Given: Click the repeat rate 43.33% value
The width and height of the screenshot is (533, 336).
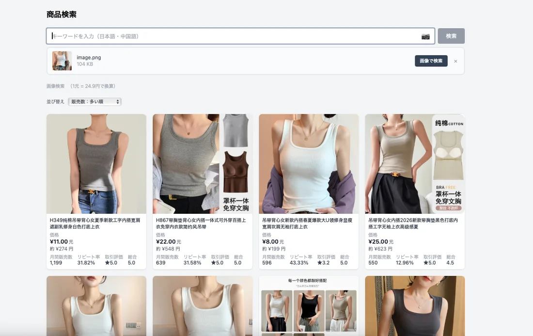Looking at the screenshot, I should point(299,263).
